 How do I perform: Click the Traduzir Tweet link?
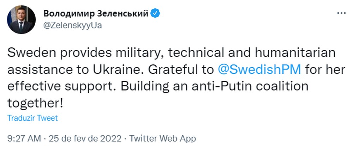click(32, 118)
